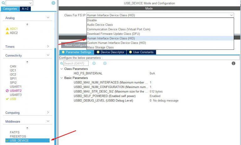Go to next parameter search result
The height and width of the screenshot is (145, 241).
pyautogui.click(x=105, y=63)
